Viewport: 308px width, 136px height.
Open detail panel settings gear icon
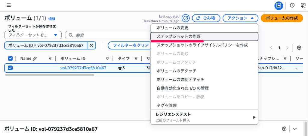[x=284, y=129]
